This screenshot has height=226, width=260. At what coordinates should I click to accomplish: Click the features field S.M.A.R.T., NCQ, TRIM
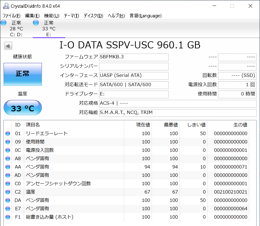click(178, 113)
